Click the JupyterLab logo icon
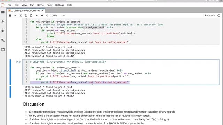Screen dimensions: 223x125 [x=3, y=5]
